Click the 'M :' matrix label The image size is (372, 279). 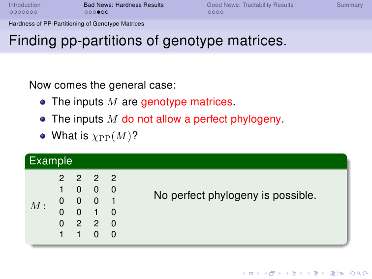pos(38,206)
